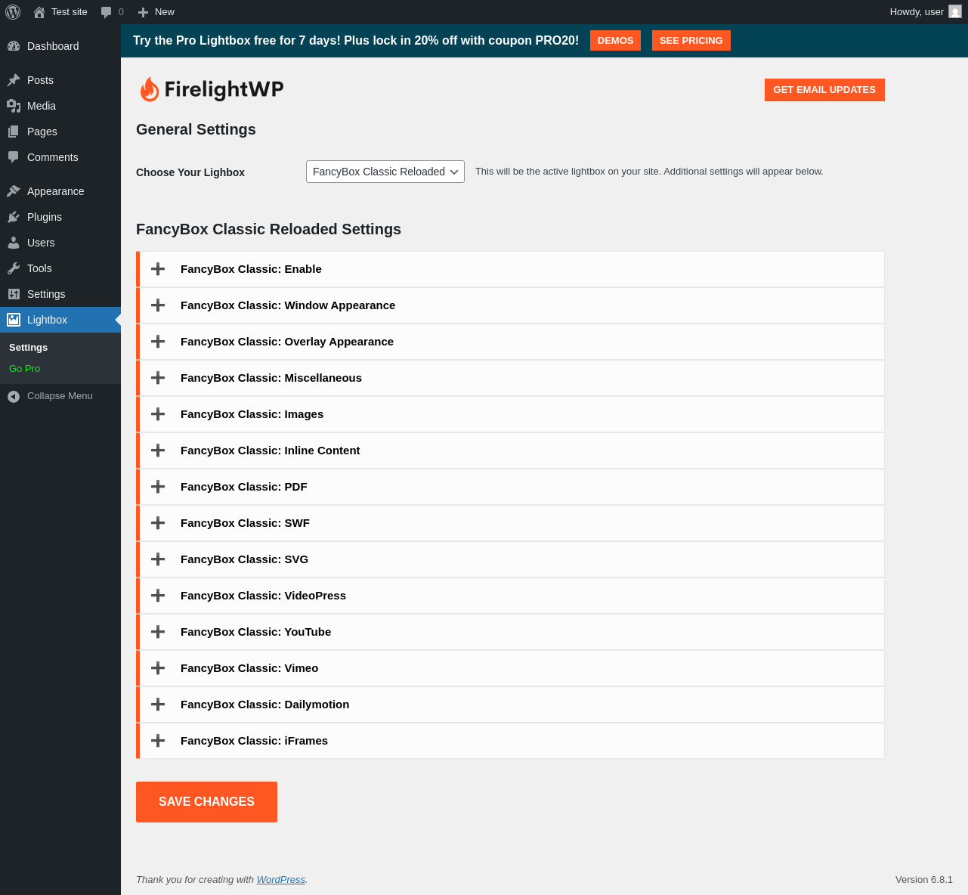
Task: Expand FancyBox Classic: Vimeo section
Action: [x=510, y=668]
